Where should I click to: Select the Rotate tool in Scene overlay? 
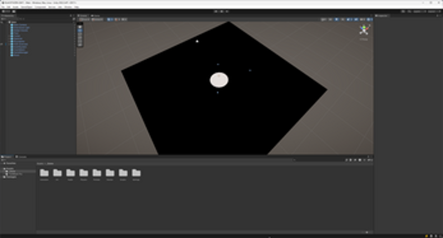point(80,34)
